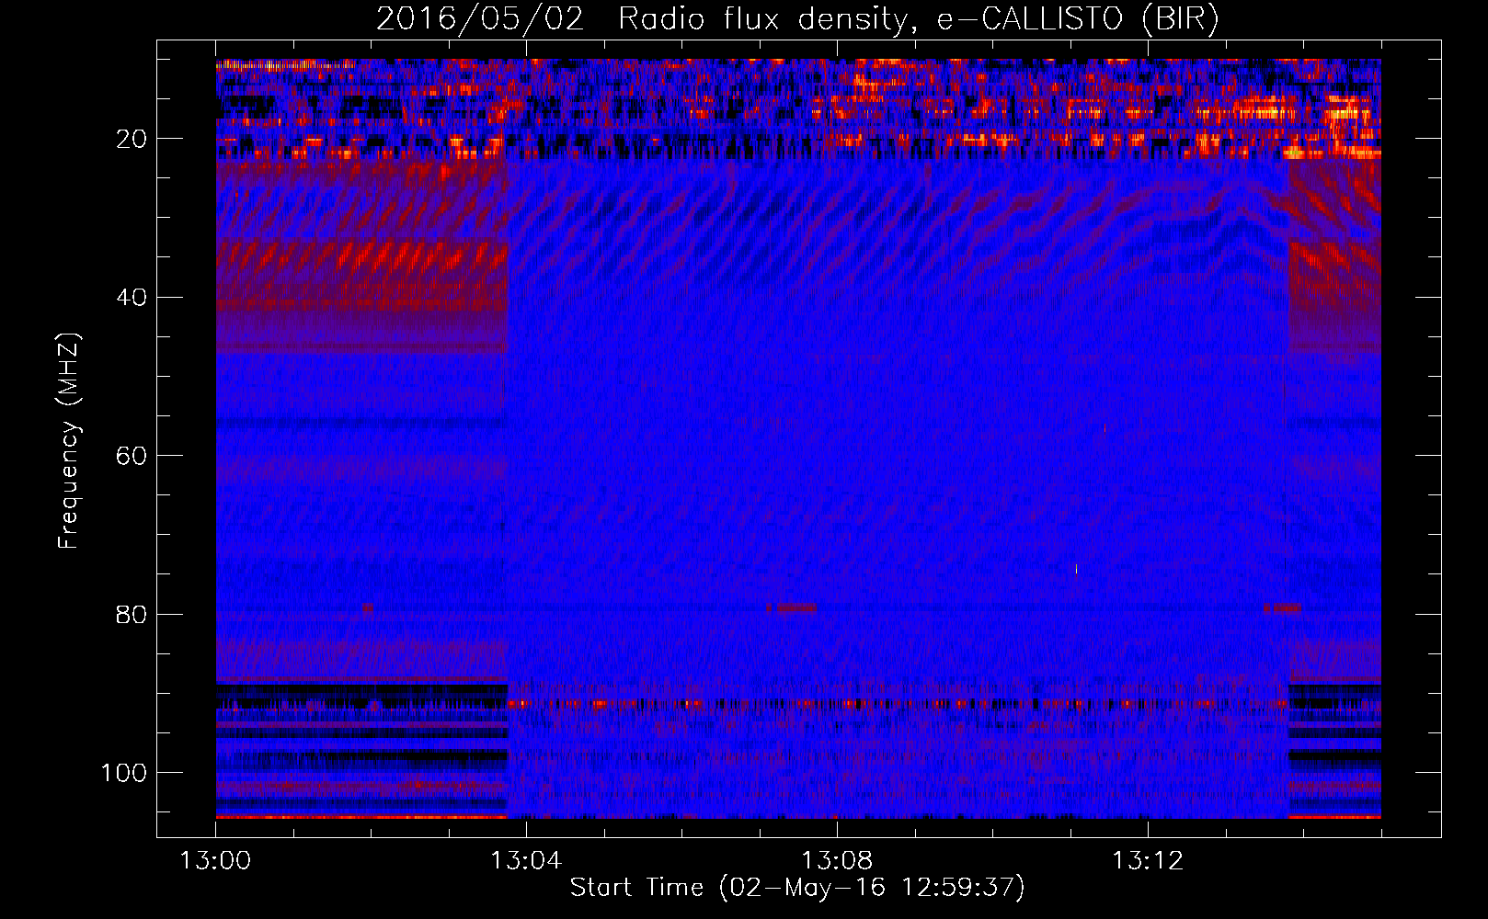1488x919 pixels.
Task: Click the plot title "Radio flux density, e-CALLISTO (BIR)"
Action: coord(919,19)
